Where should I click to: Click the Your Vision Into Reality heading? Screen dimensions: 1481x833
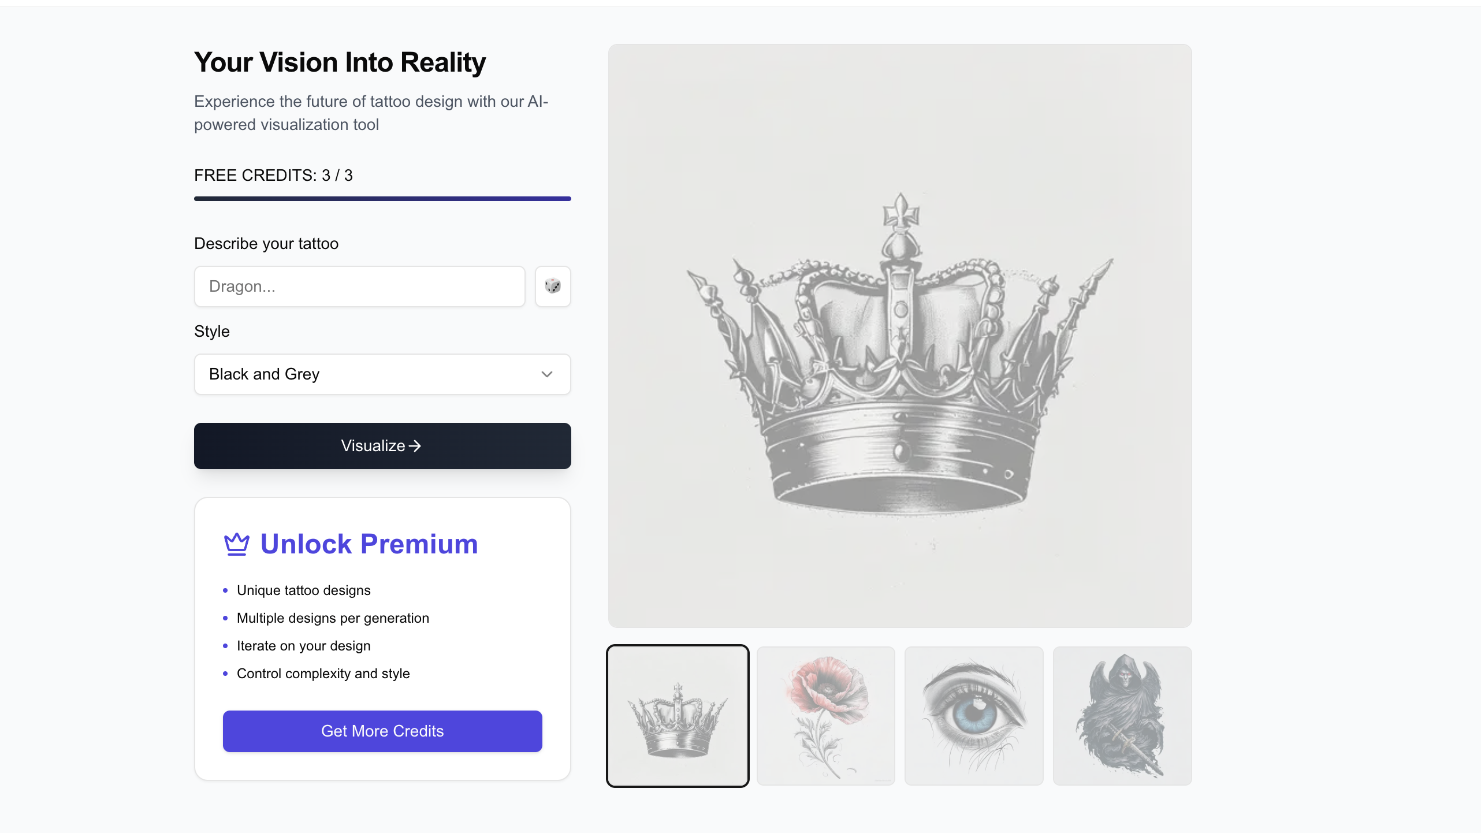click(340, 62)
